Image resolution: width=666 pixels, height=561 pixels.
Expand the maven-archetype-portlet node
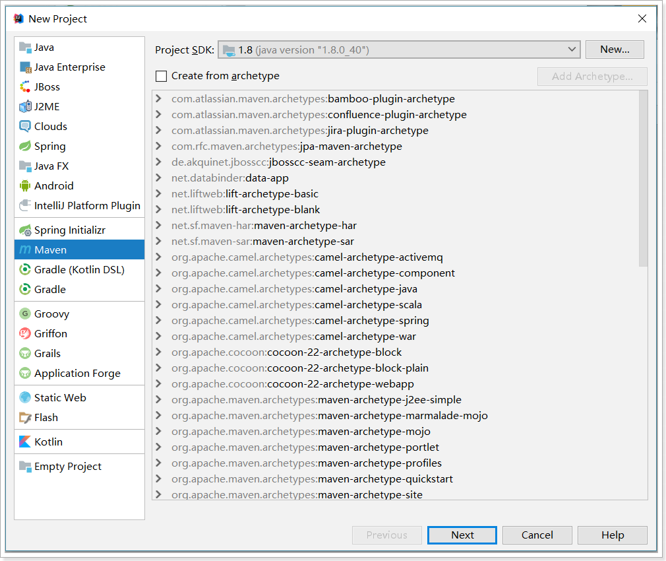158,447
